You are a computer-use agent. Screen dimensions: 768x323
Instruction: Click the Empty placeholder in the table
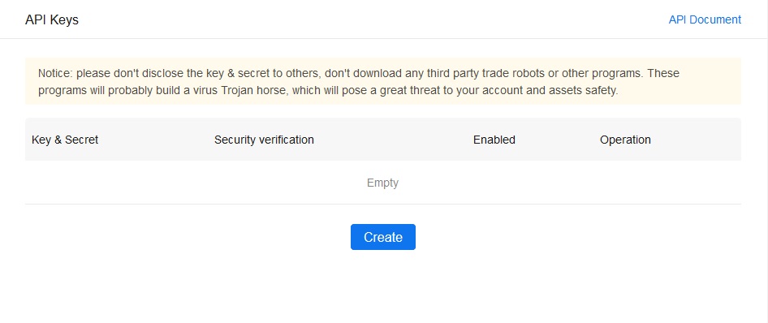pyautogui.click(x=382, y=183)
